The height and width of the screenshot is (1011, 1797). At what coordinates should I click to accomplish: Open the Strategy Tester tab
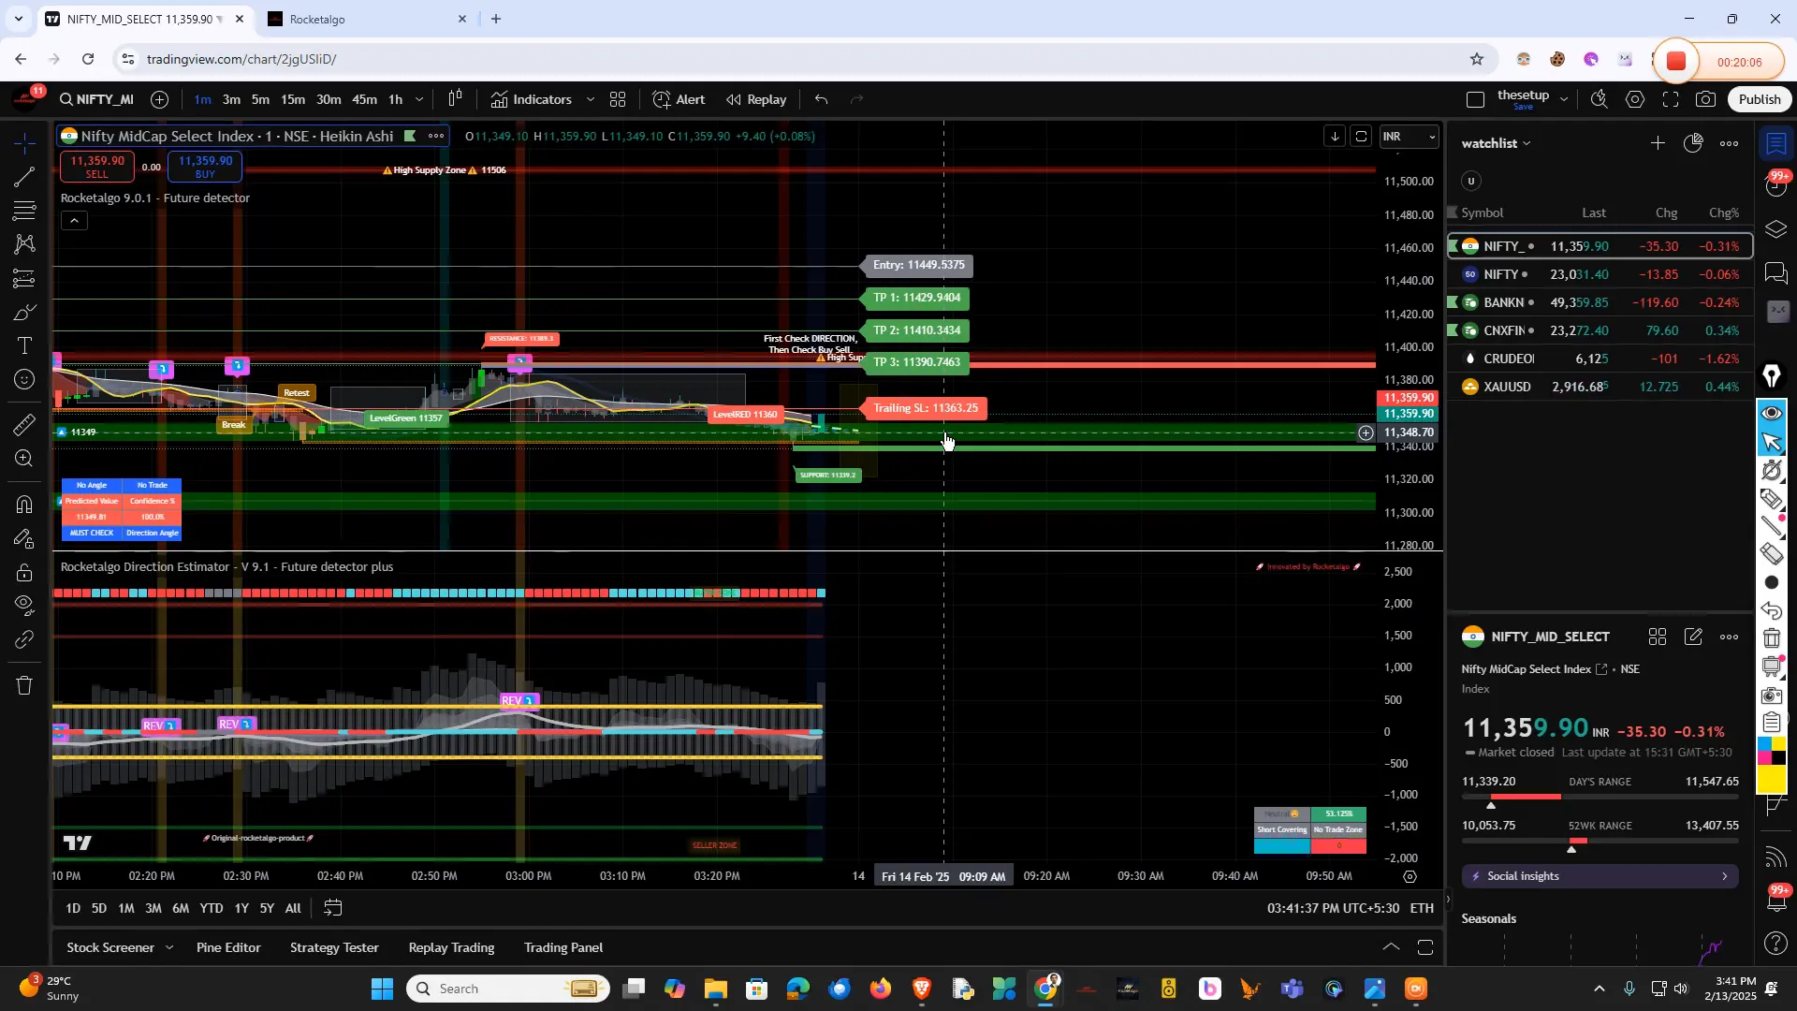[334, 947]
